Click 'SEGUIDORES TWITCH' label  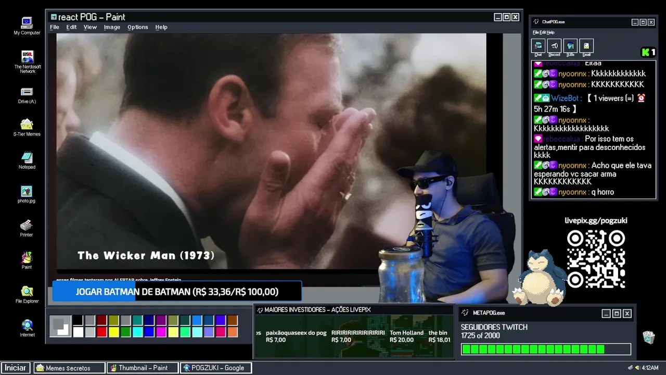click(x=494, y=327)
